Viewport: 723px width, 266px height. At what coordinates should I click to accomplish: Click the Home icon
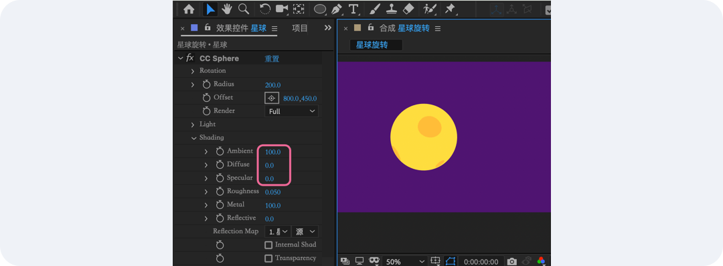coord(189,9)
